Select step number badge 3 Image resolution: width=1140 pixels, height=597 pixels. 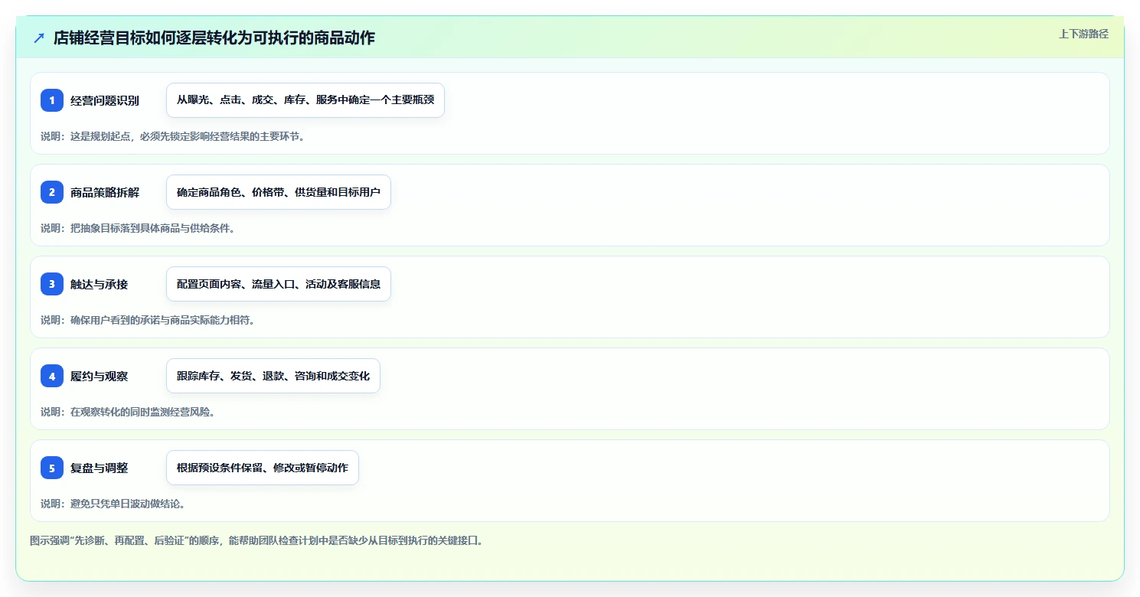pos(52,284)
